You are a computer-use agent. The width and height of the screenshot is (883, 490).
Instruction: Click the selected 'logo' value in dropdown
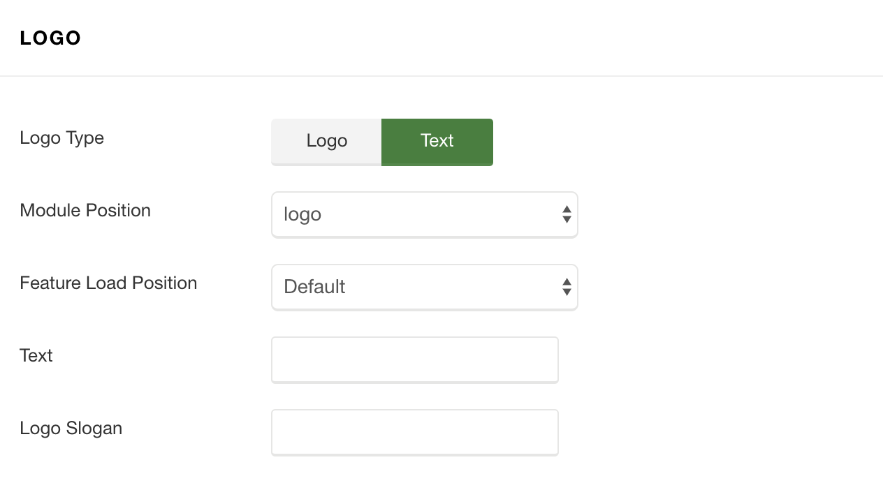coord(302,215)
